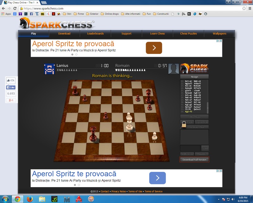253x203 pixels.
Task: Open the Download tab
Action: [x=64, y=34]
